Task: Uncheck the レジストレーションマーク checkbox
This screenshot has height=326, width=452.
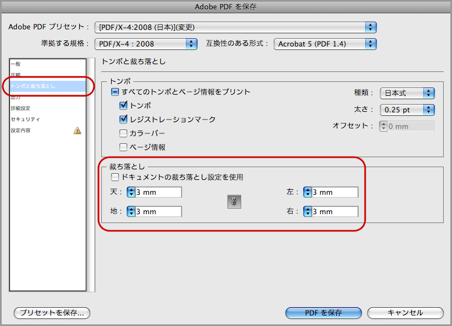Action: pos(123,119)
